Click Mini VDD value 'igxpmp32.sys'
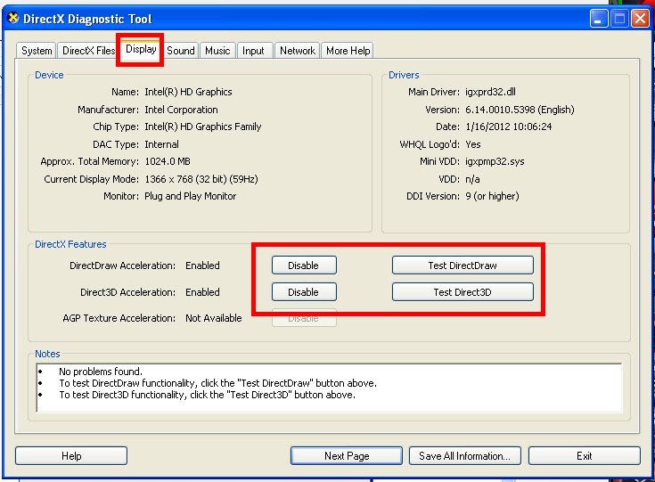The image size is (655, 482). (x=495, y=161)
